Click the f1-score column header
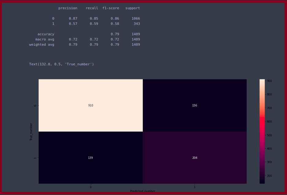 111,8
